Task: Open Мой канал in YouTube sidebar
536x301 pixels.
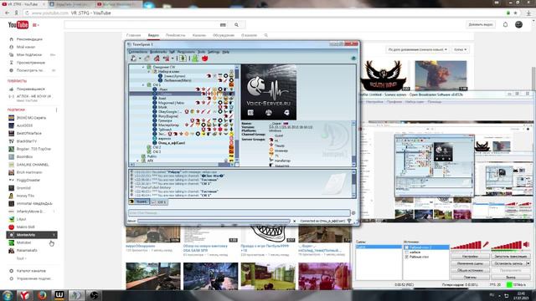Action: tap(26, 47)
